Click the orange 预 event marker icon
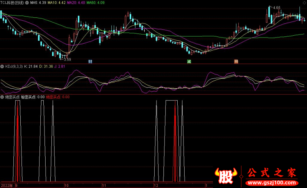The height and width of the screenshot is (188, 307). 236,61
